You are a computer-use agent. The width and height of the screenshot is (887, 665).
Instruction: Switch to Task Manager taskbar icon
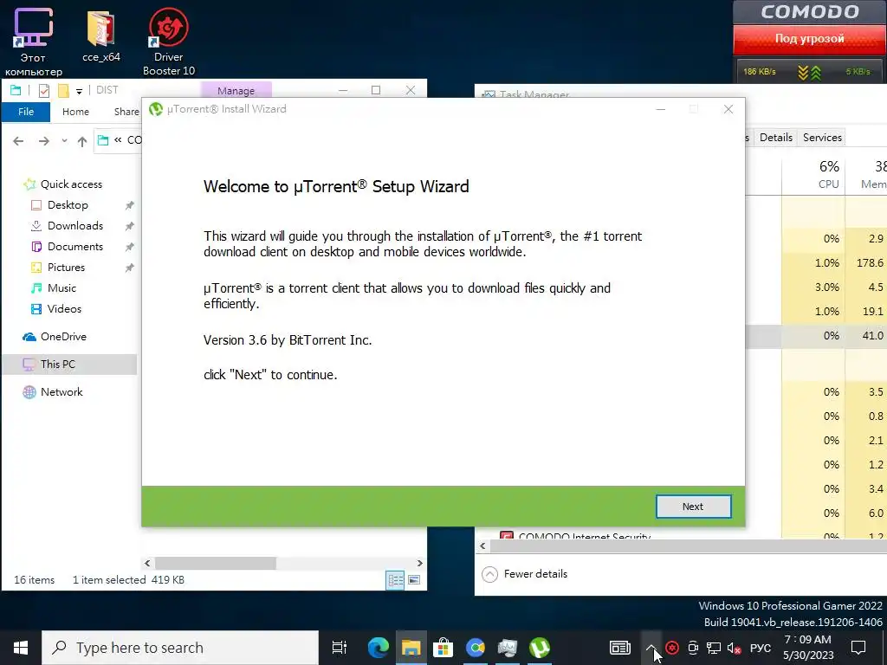508,648
